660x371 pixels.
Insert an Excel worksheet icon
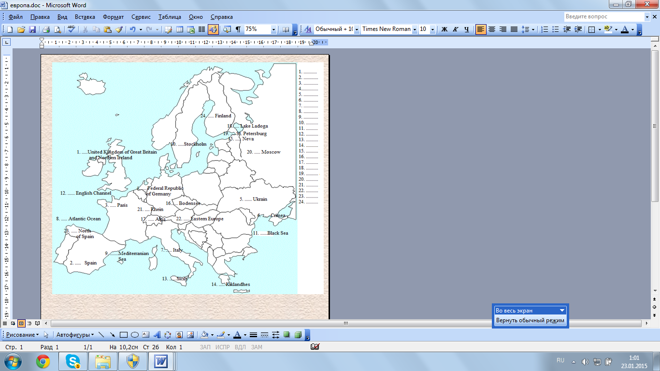191,29
